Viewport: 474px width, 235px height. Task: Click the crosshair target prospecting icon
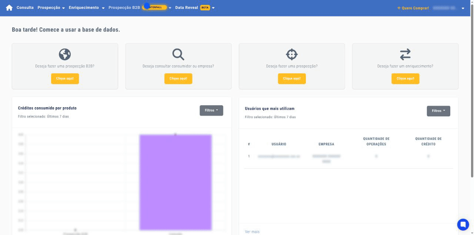pyautogui.click(x=292, y=54)
